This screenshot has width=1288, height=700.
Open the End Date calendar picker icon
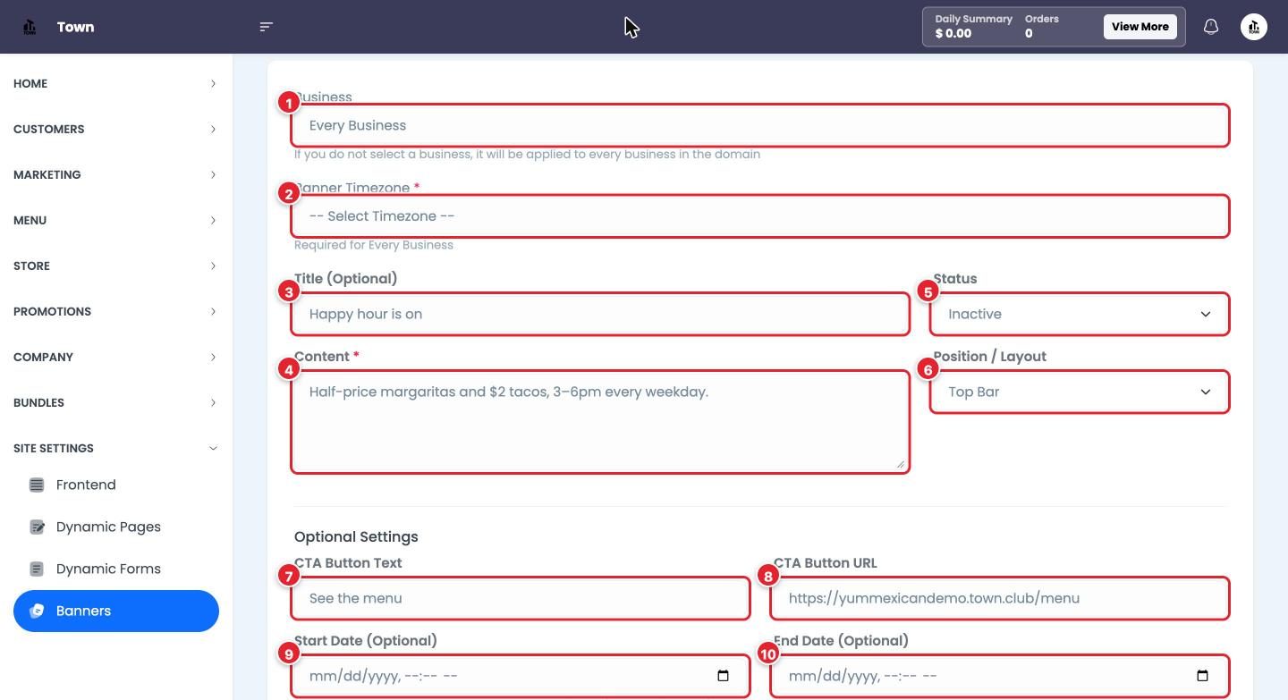tap(1202, 676)
